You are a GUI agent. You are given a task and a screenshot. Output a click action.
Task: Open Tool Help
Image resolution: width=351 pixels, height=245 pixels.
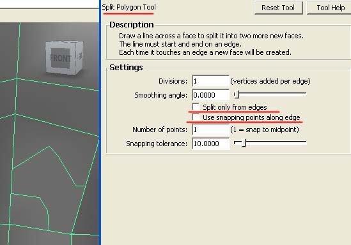click(x=330, y=8)
